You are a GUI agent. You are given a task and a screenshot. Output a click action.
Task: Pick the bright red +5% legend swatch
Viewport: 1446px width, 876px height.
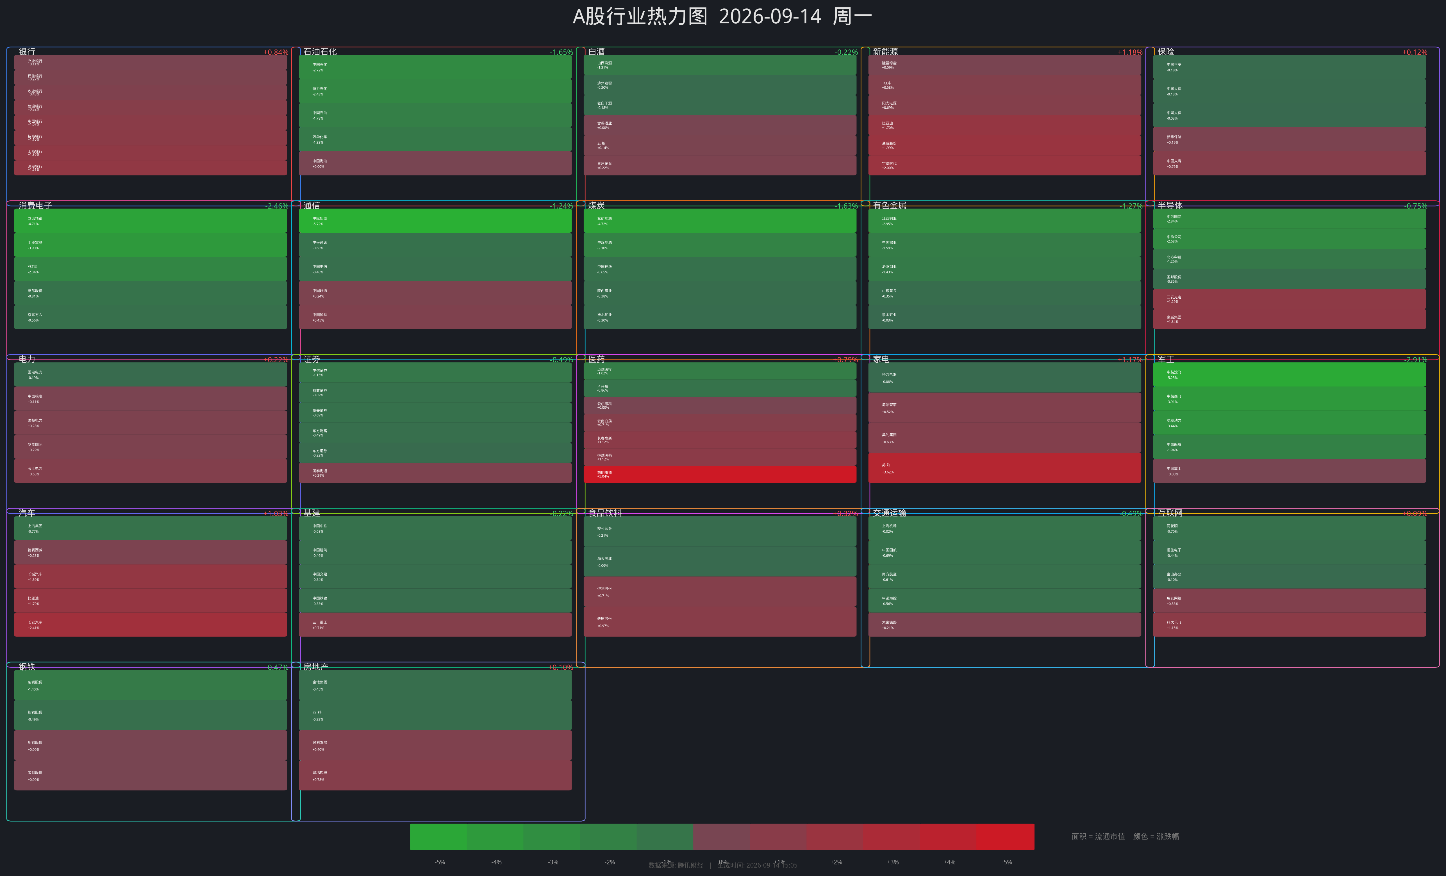pyautogui.click(x=1005, y=837)
